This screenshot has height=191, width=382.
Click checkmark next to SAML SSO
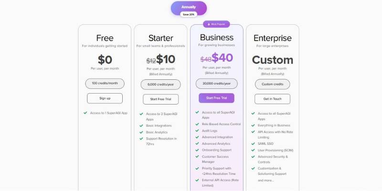pyautogui.click(x=253, y=143)
